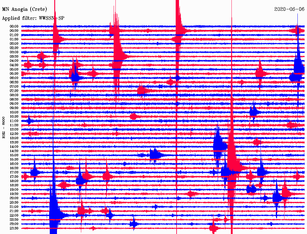307x234 pixels.
Task: Select the 14:30 time label
Action: (x=14, y=151)
